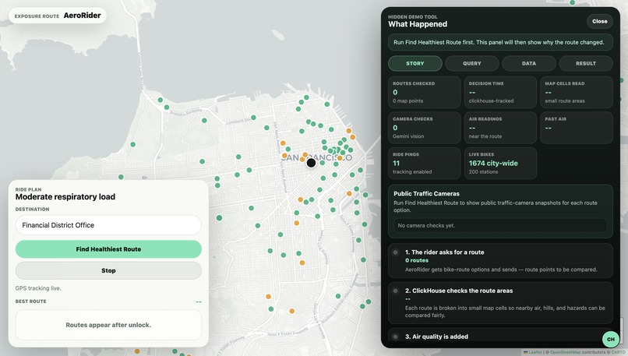Switch to the Story tab
This screenshot has width=628, height=356.
pos(415,63)
